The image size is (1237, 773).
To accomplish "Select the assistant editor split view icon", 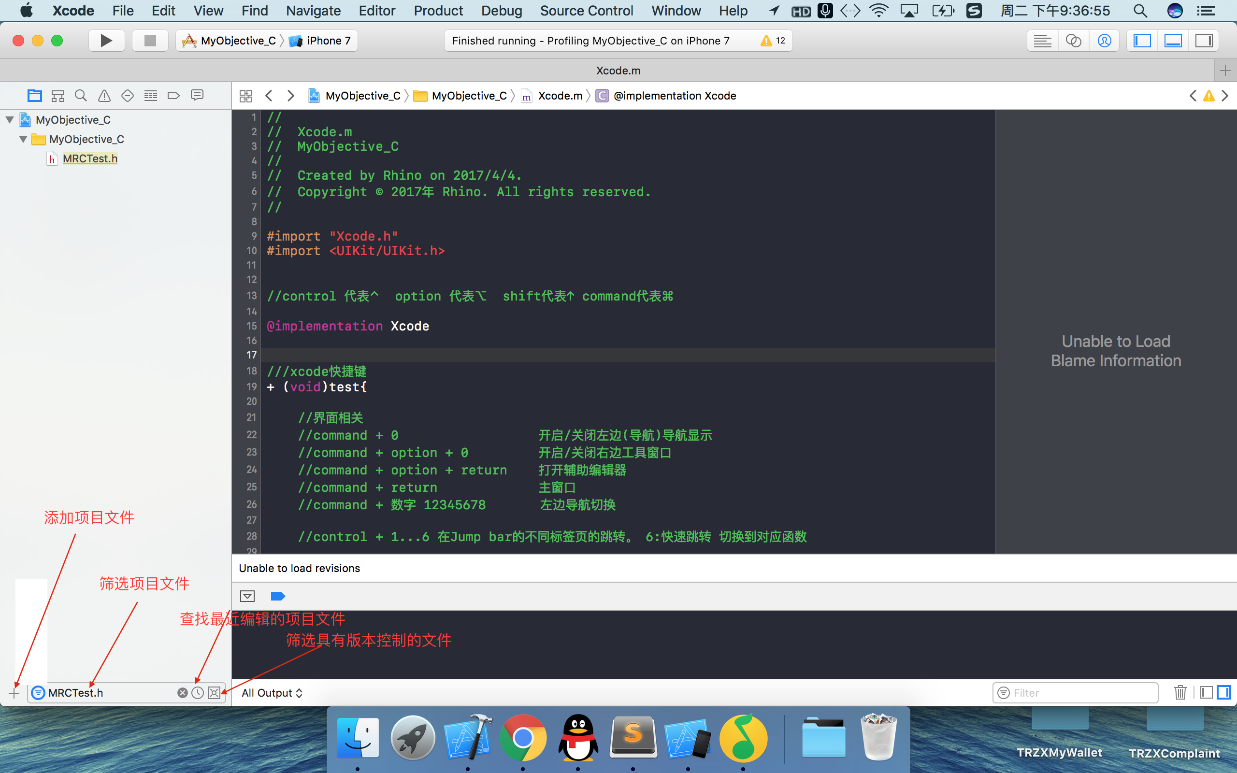I will coord(1073,40).
